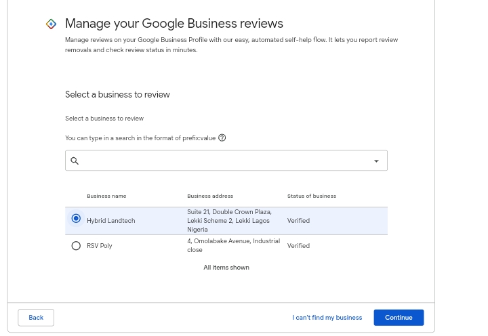Image resolution: width=488 pixels, height=336 pixels.
Task: Click the 4, Omolabake Avenue address cell
Action: pos(233,245)
